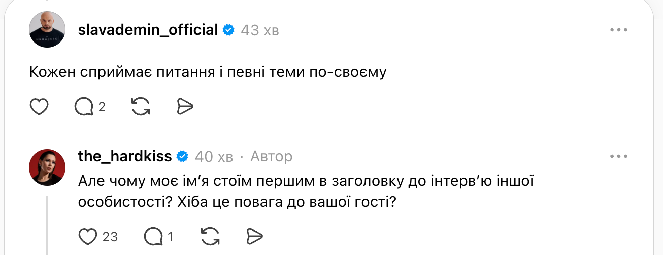Click the 40 хв timestamp
Viewport: 663px width, 255px height.
(x=214, y=157)
